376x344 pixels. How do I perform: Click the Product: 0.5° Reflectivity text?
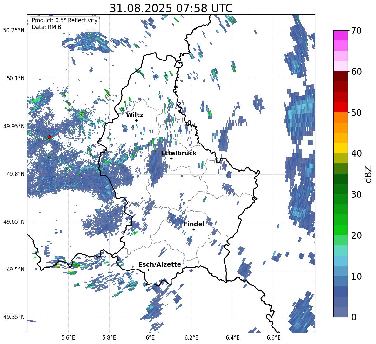click(64, 20)
